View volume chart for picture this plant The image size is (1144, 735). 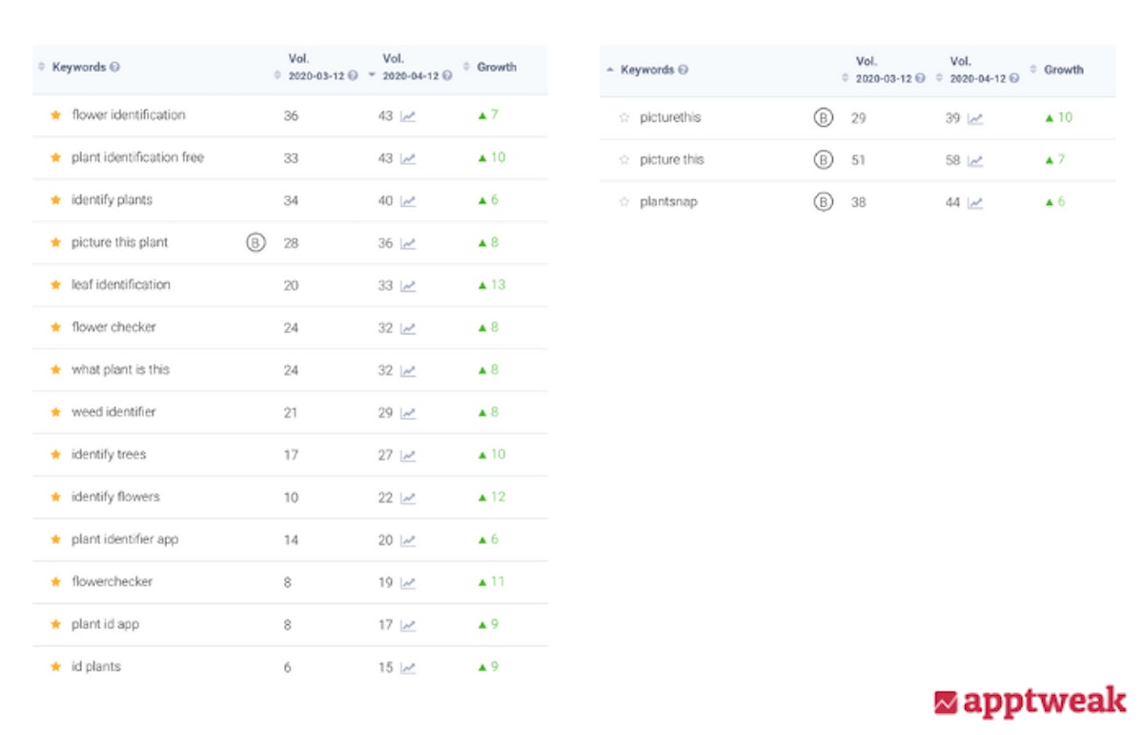coord(408,243)
